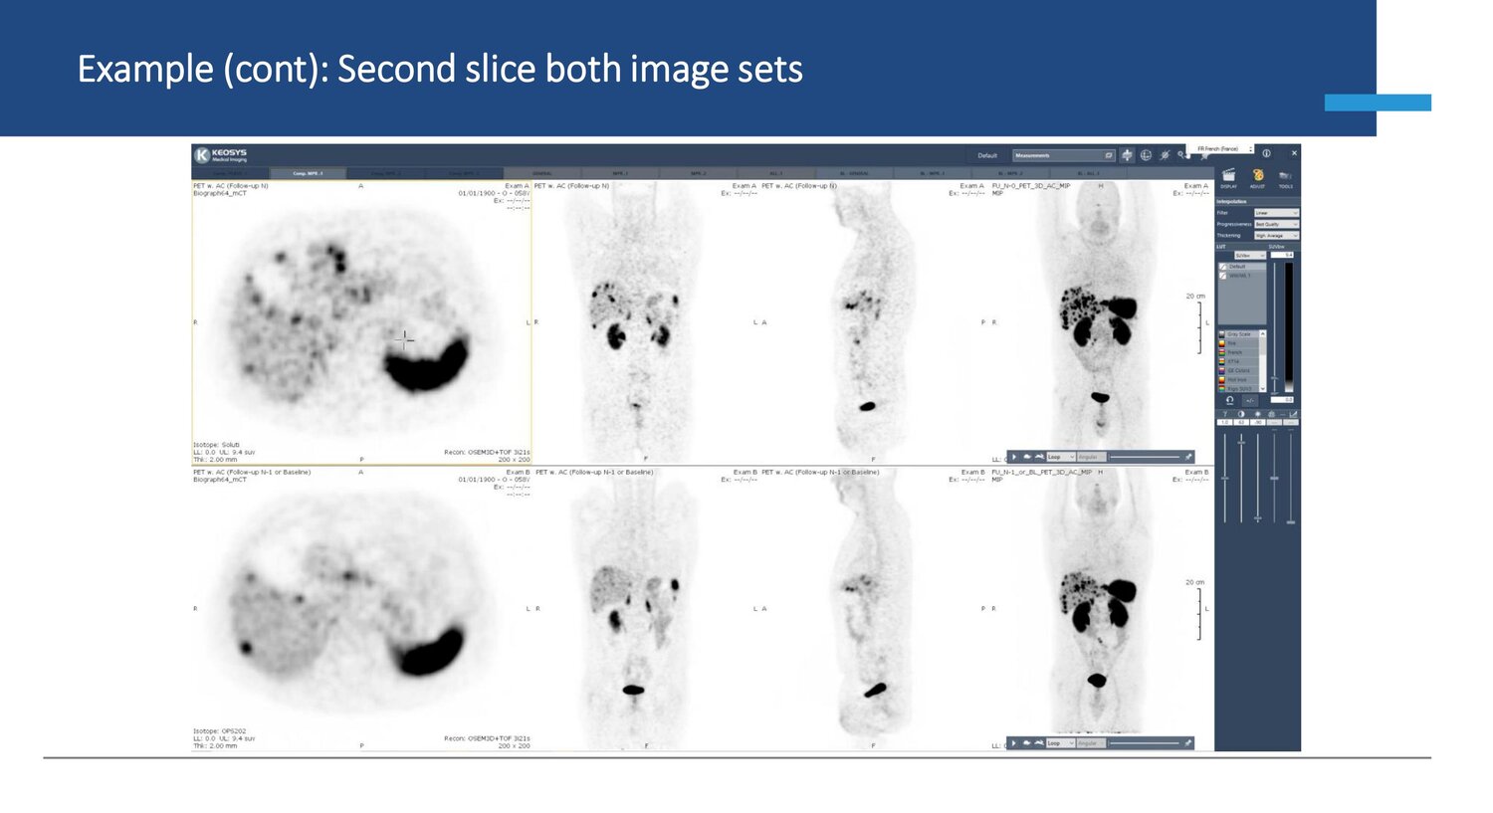Pin the upper MIP playback bar
1493x813 pixels.
1187,457
